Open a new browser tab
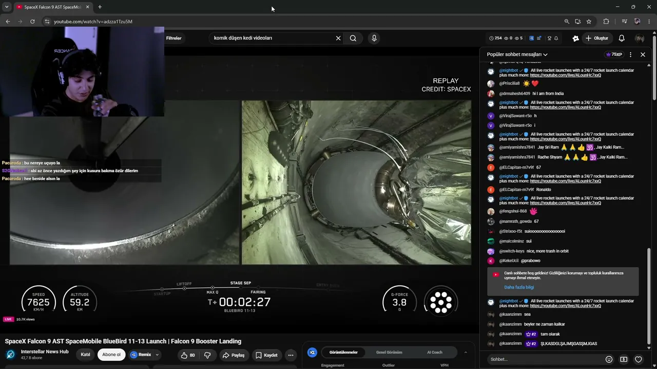The width and height of the screenshot is (657, 369). tap(100, 7)
